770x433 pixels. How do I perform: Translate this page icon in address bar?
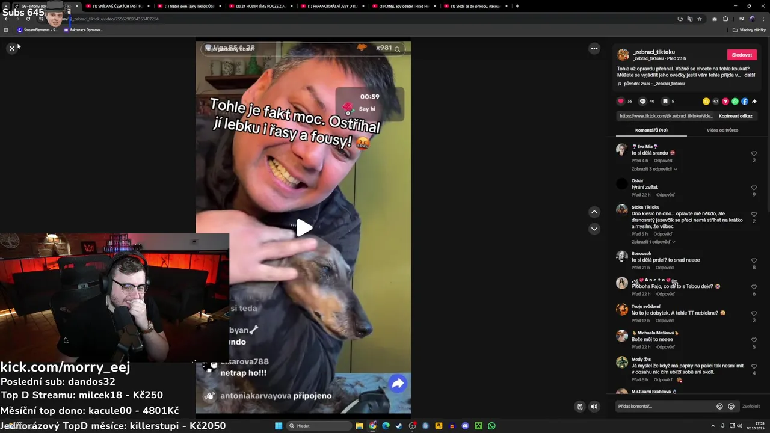tap(689, 19)
